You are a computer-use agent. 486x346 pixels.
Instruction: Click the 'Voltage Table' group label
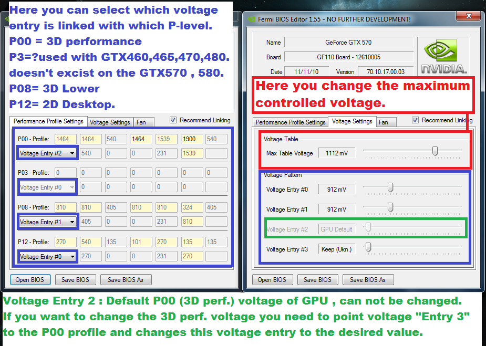(281, 139)
